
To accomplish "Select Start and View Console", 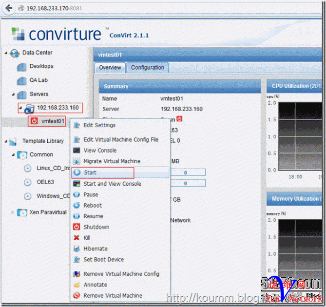I will point(120,184).
